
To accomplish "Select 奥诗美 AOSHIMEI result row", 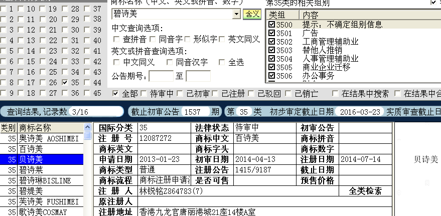I will 42,138.
